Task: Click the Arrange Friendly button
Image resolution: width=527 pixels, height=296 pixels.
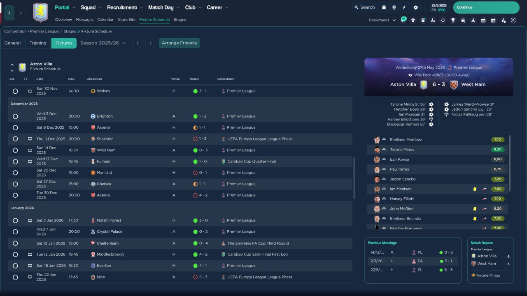Action: click(180, 43)
